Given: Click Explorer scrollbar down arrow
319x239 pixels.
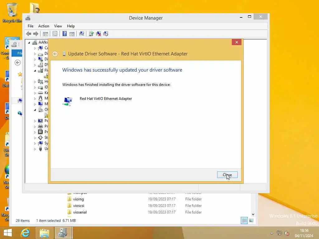Looking at the screenshot, I should click(x=253, y=214).
